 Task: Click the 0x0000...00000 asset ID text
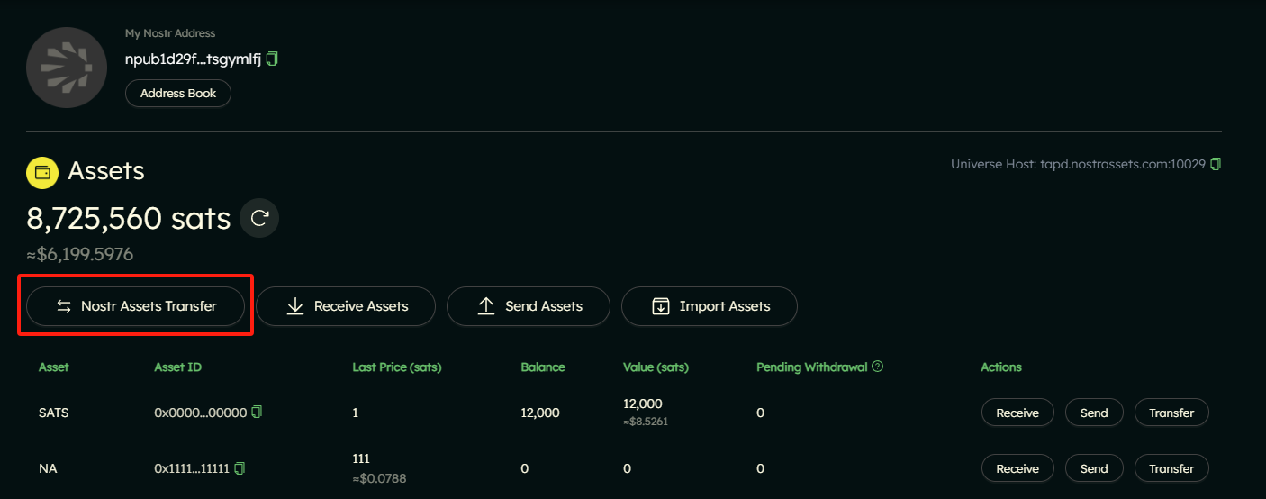point(200,413)
